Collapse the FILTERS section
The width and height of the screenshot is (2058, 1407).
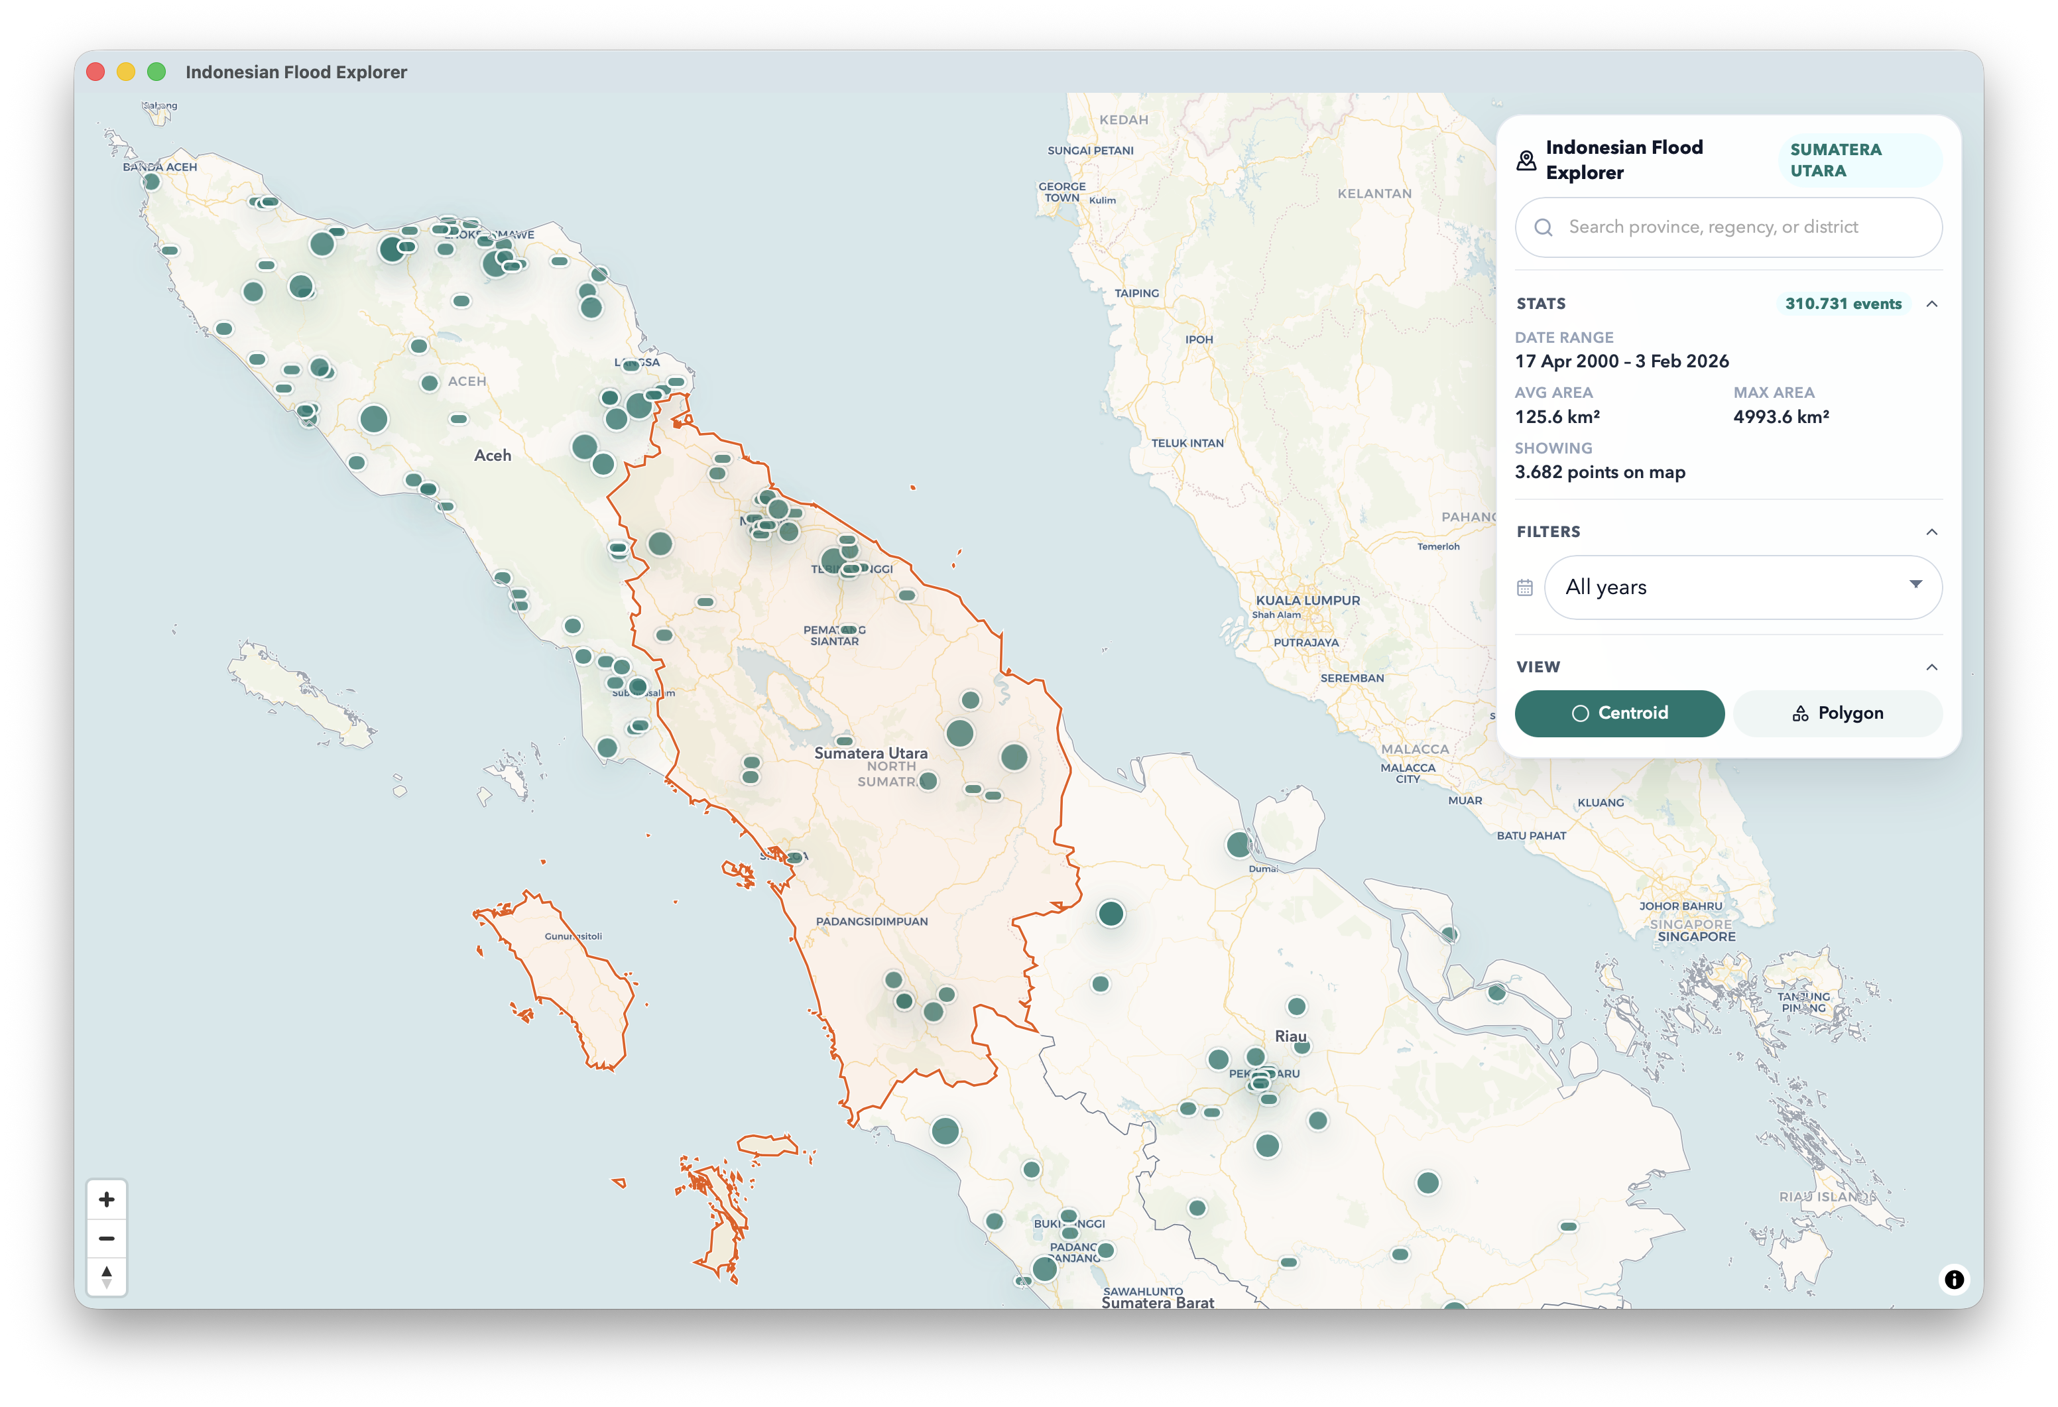pyautogui.click(x=1933, y=531)
